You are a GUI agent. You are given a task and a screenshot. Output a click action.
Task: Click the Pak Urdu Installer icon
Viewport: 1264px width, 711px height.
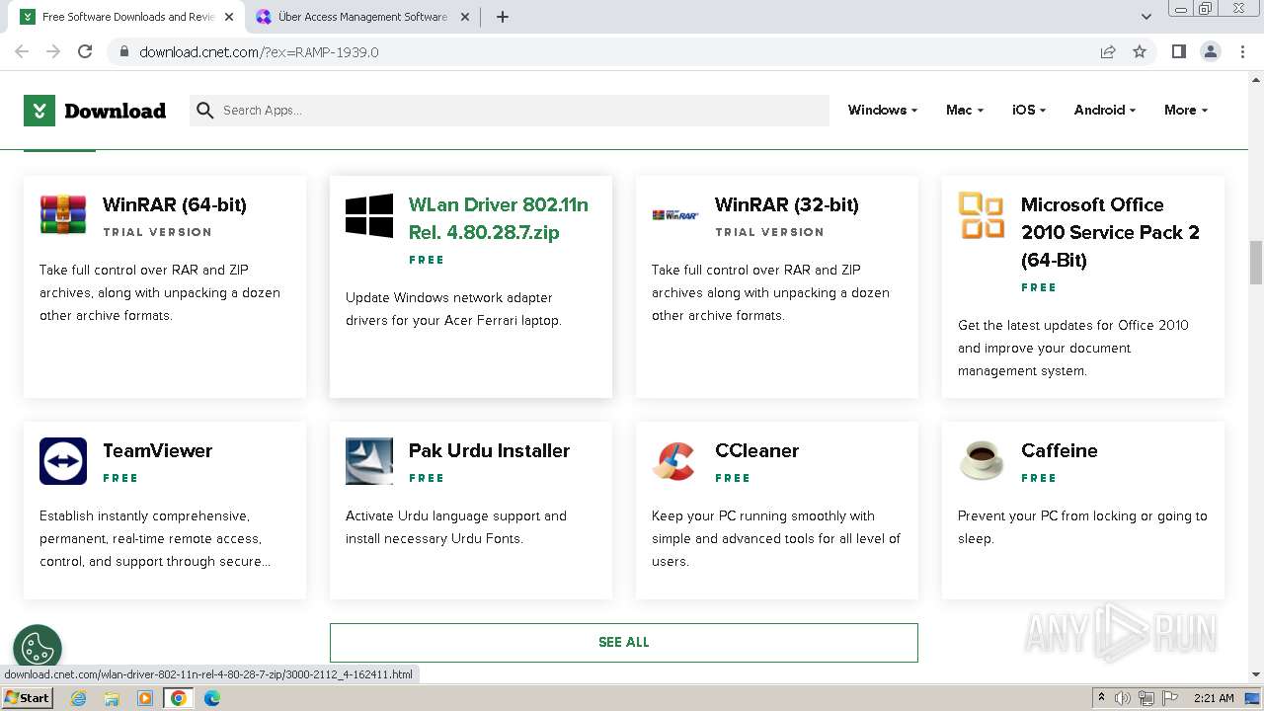pos(369,461)
